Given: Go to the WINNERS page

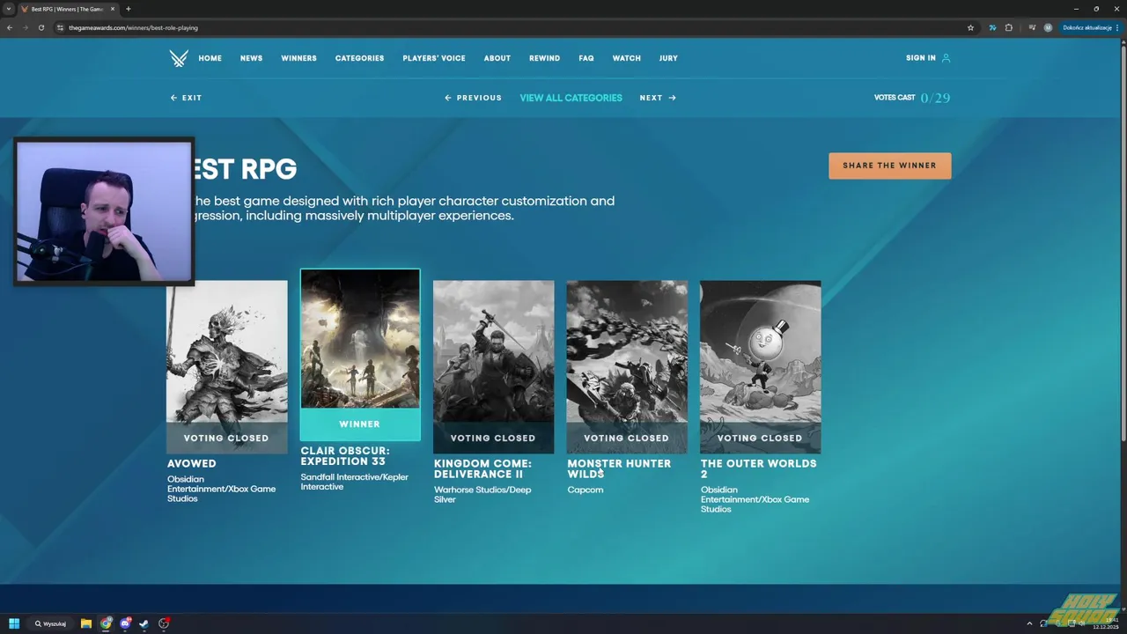Looking at the screenshot, I should [298, 58].
